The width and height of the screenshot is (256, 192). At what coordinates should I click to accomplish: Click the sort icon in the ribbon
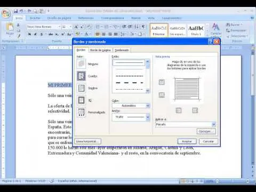[x=137, y=27]
